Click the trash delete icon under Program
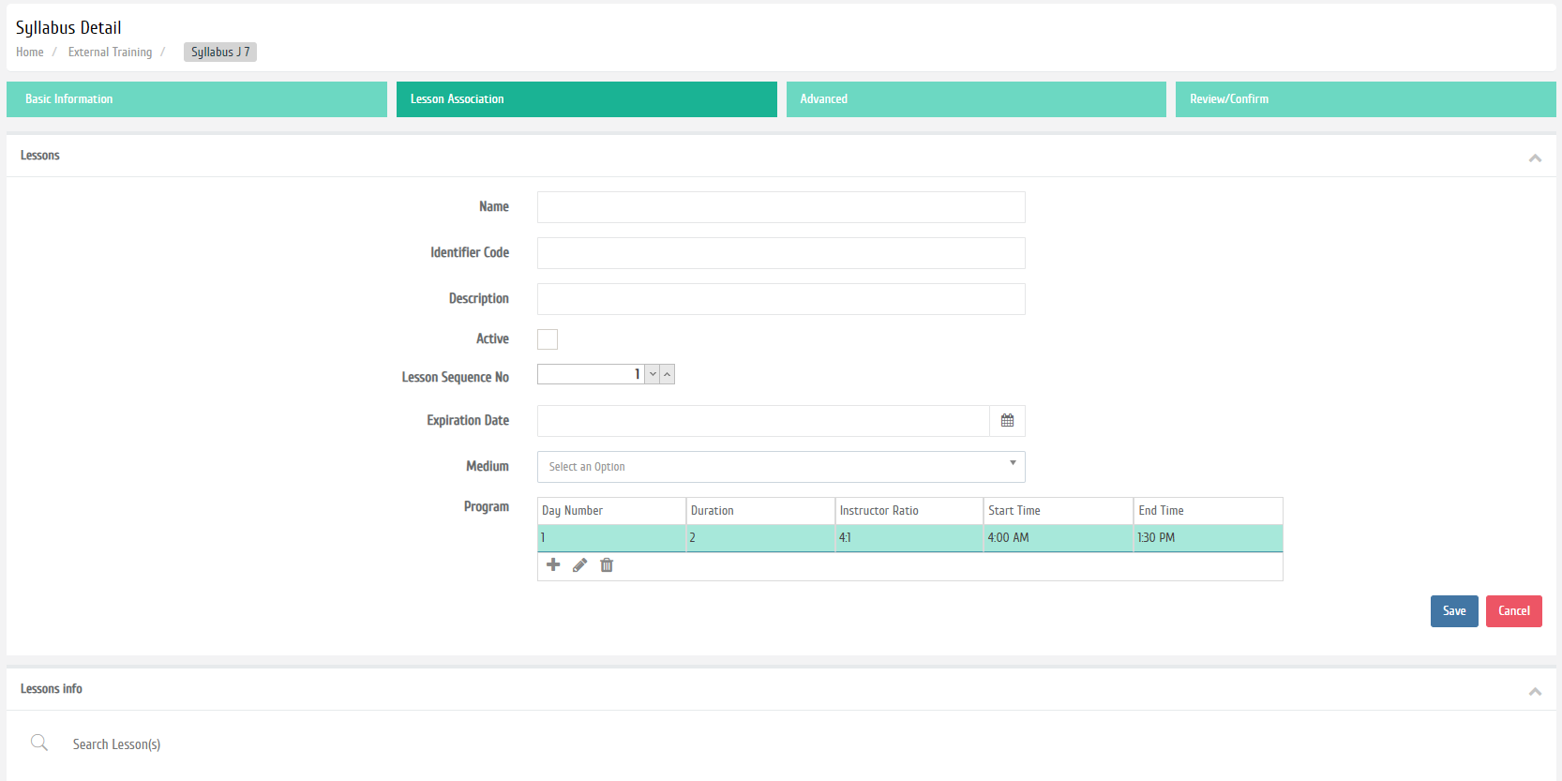This screenshot has height=781, width=1562. point(607,565)
